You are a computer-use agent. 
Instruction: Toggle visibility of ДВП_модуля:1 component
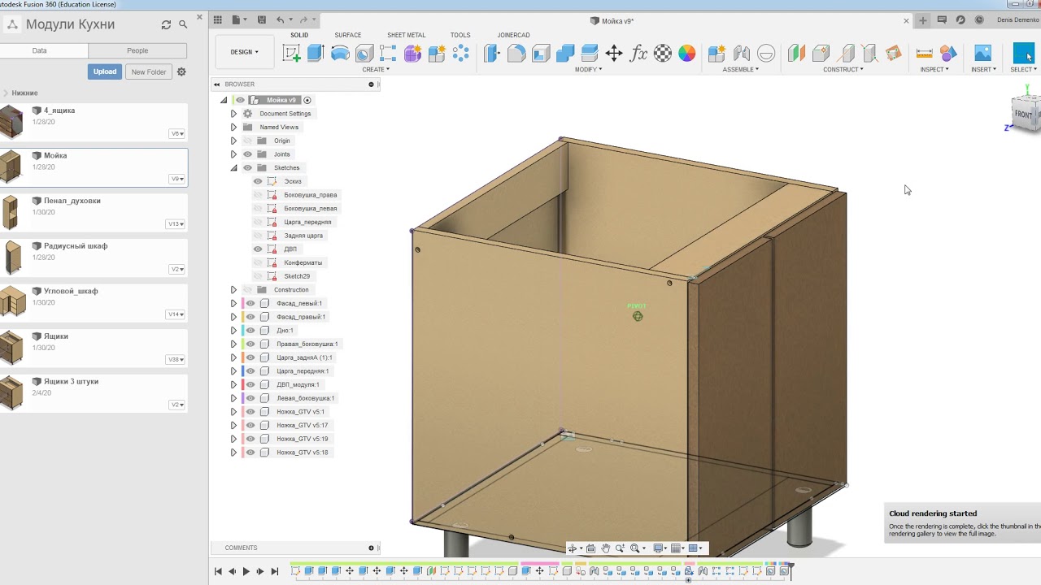(x=250, y=384)
